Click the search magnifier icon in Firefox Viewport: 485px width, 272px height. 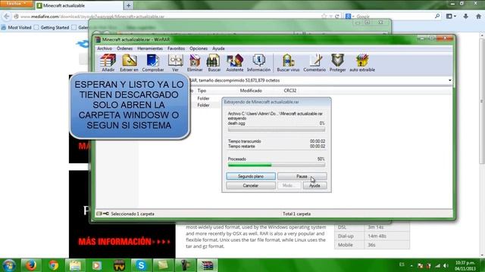point(437,16)
